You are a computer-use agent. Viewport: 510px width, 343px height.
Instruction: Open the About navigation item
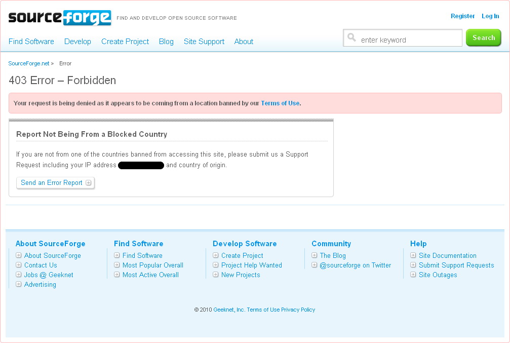[244, 42]
